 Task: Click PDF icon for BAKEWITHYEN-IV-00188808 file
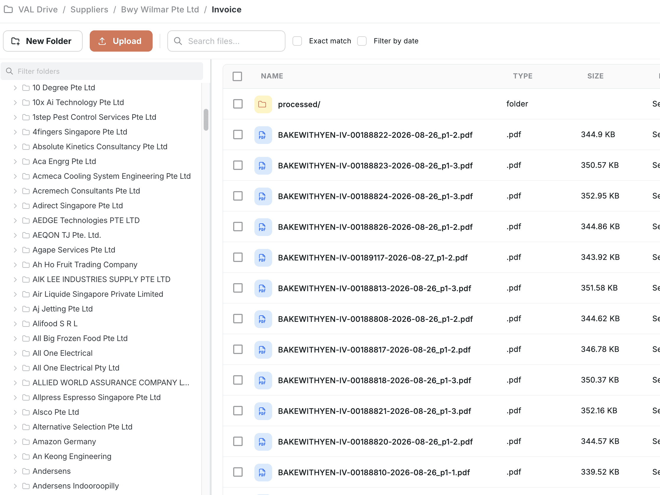(263, 319)
